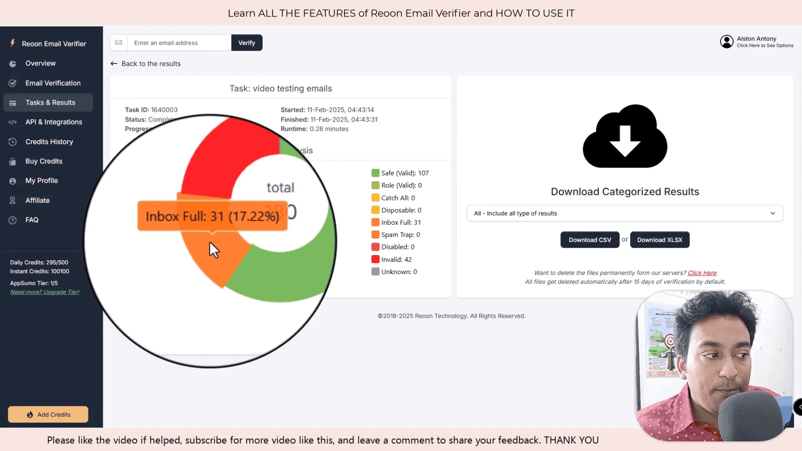The width and height of the screenshot is (802, 451).
Task: Click the back arrow icon
Action: [114, 63]
